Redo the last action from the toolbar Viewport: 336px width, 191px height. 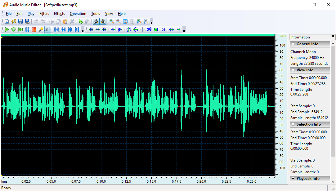click(43, 21)
